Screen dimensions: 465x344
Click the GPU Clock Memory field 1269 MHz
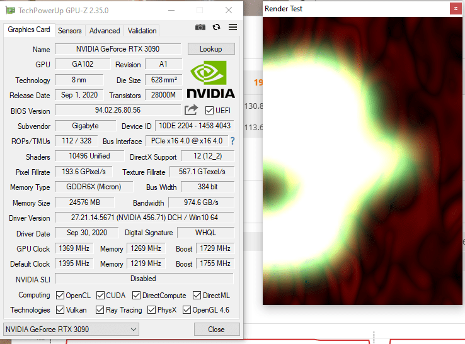146,248
